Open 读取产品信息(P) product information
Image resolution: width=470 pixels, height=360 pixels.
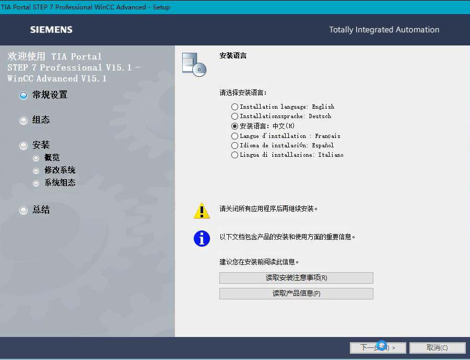coord(296,294)
